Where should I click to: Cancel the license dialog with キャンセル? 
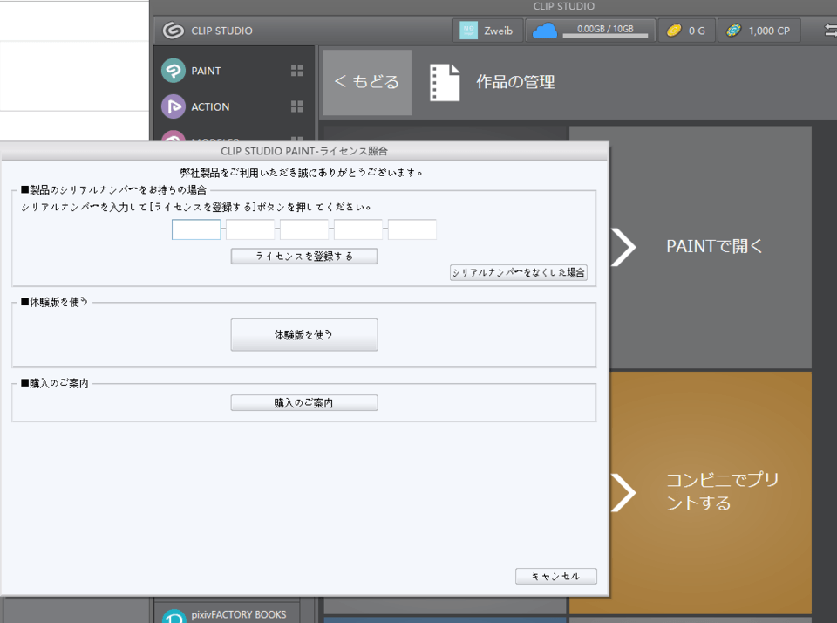[x=555, y=577]
